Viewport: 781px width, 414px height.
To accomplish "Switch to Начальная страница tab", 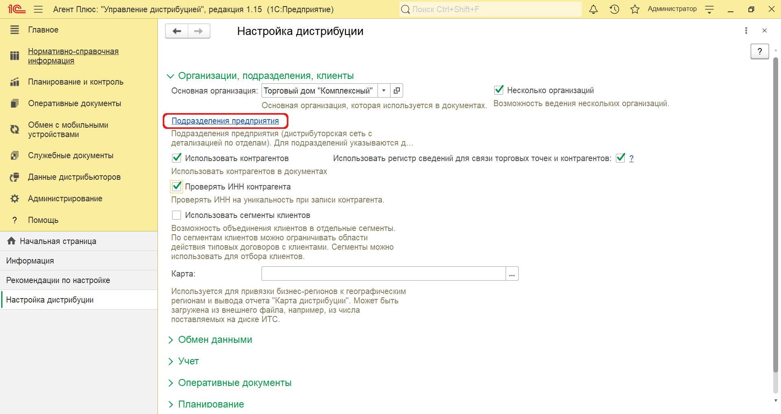I will [x=79, y=241].
